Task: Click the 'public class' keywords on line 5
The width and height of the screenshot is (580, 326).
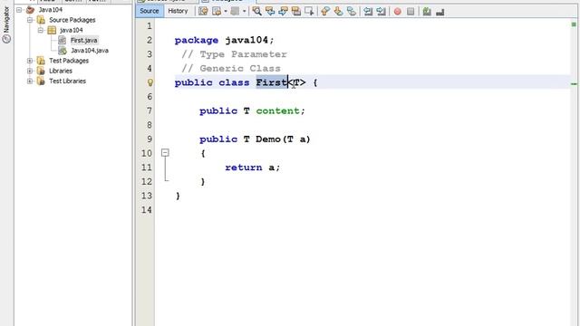Action: [x=212, y=82]
